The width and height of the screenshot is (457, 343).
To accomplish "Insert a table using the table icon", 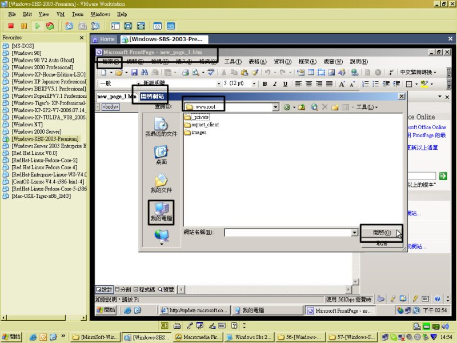I will pyautogui.click(x=311, y=73).
